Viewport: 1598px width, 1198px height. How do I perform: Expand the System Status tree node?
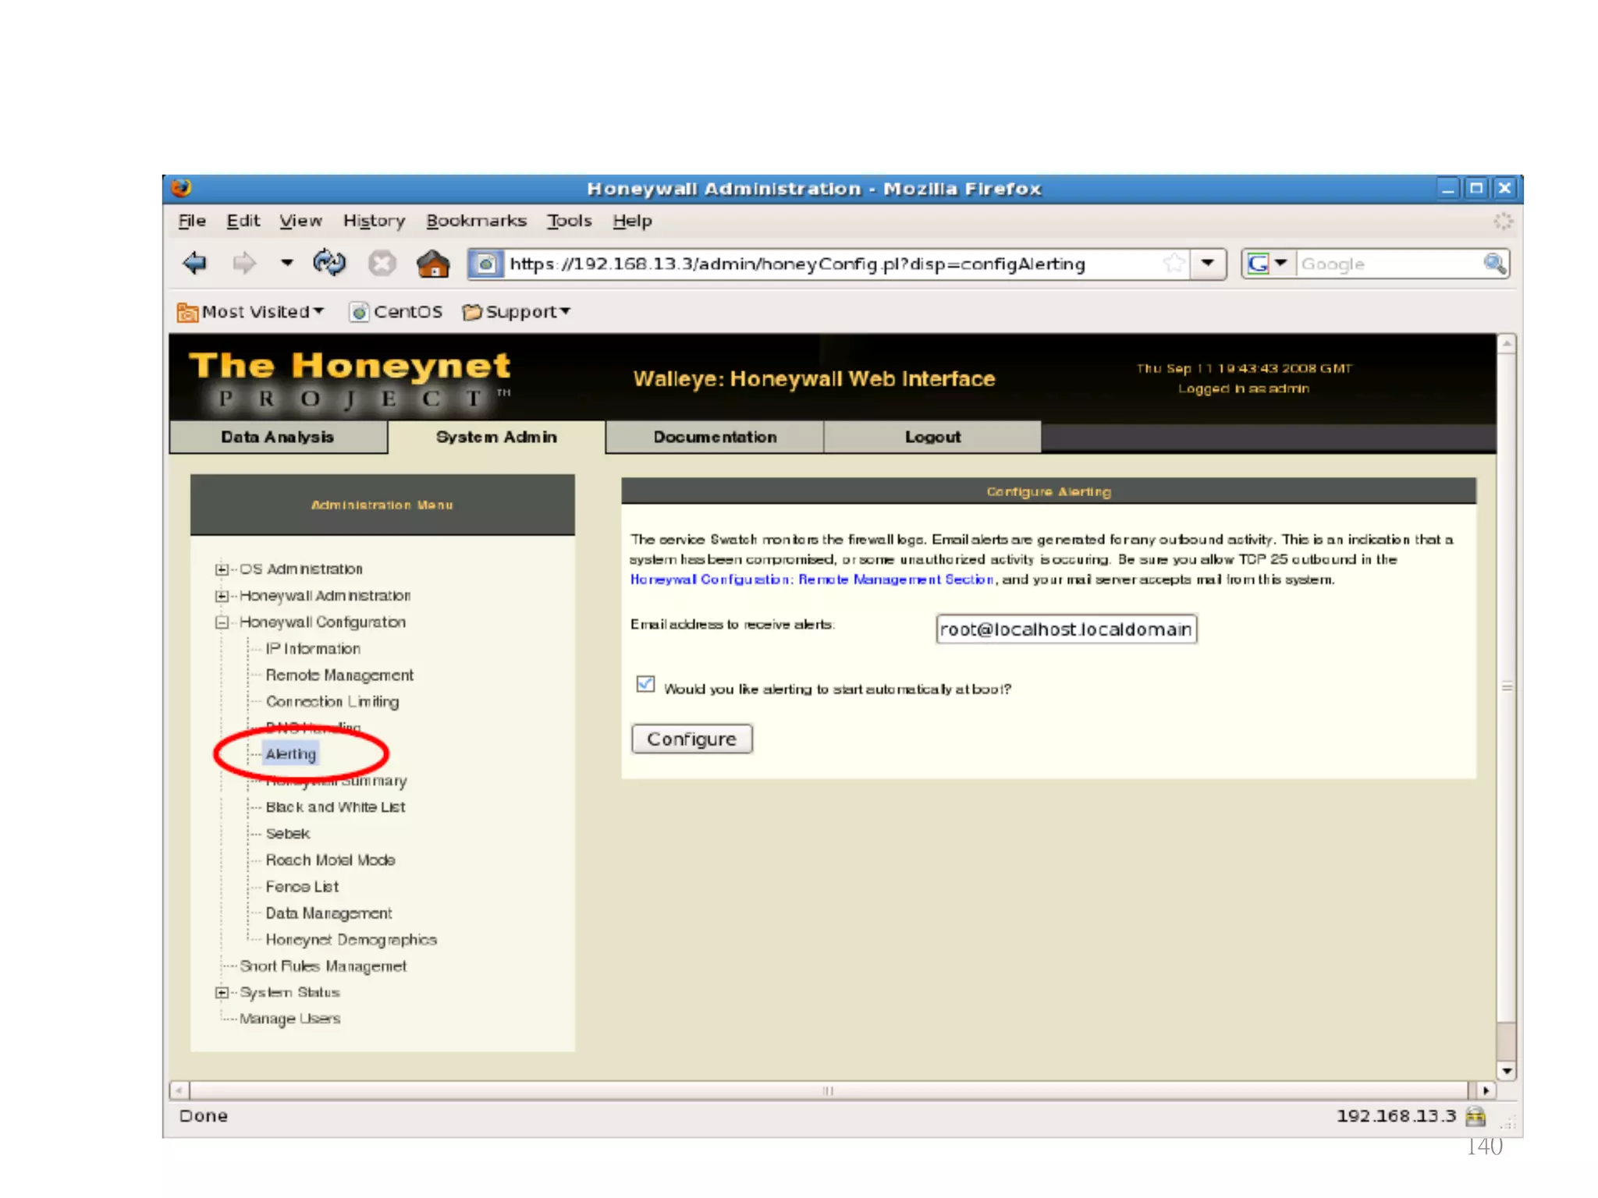pyautogui.click(x=222, y=993)
